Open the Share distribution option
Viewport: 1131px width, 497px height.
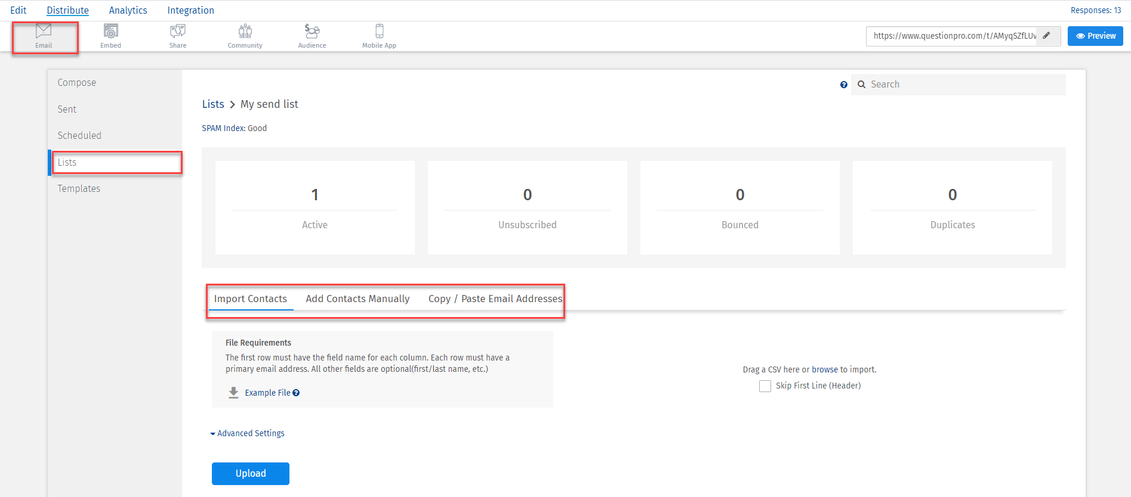pyautogui.click(x=178, y=36)
